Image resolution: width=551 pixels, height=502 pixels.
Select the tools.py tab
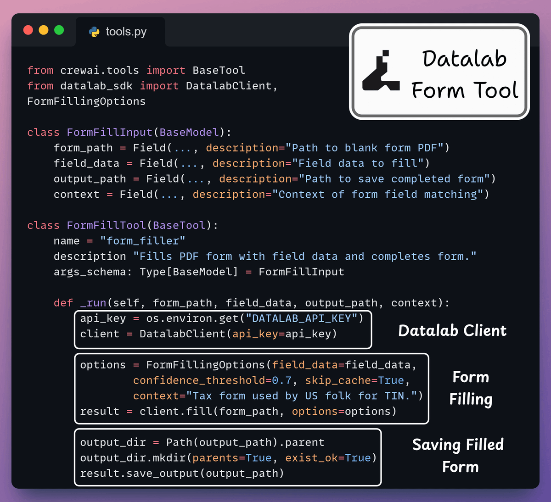120,32
